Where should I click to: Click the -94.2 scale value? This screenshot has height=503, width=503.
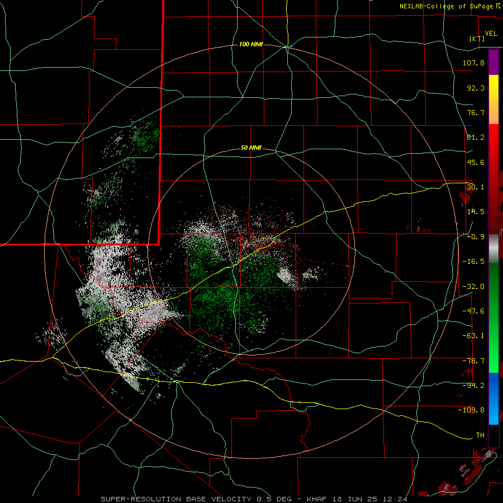coord(473,386)
